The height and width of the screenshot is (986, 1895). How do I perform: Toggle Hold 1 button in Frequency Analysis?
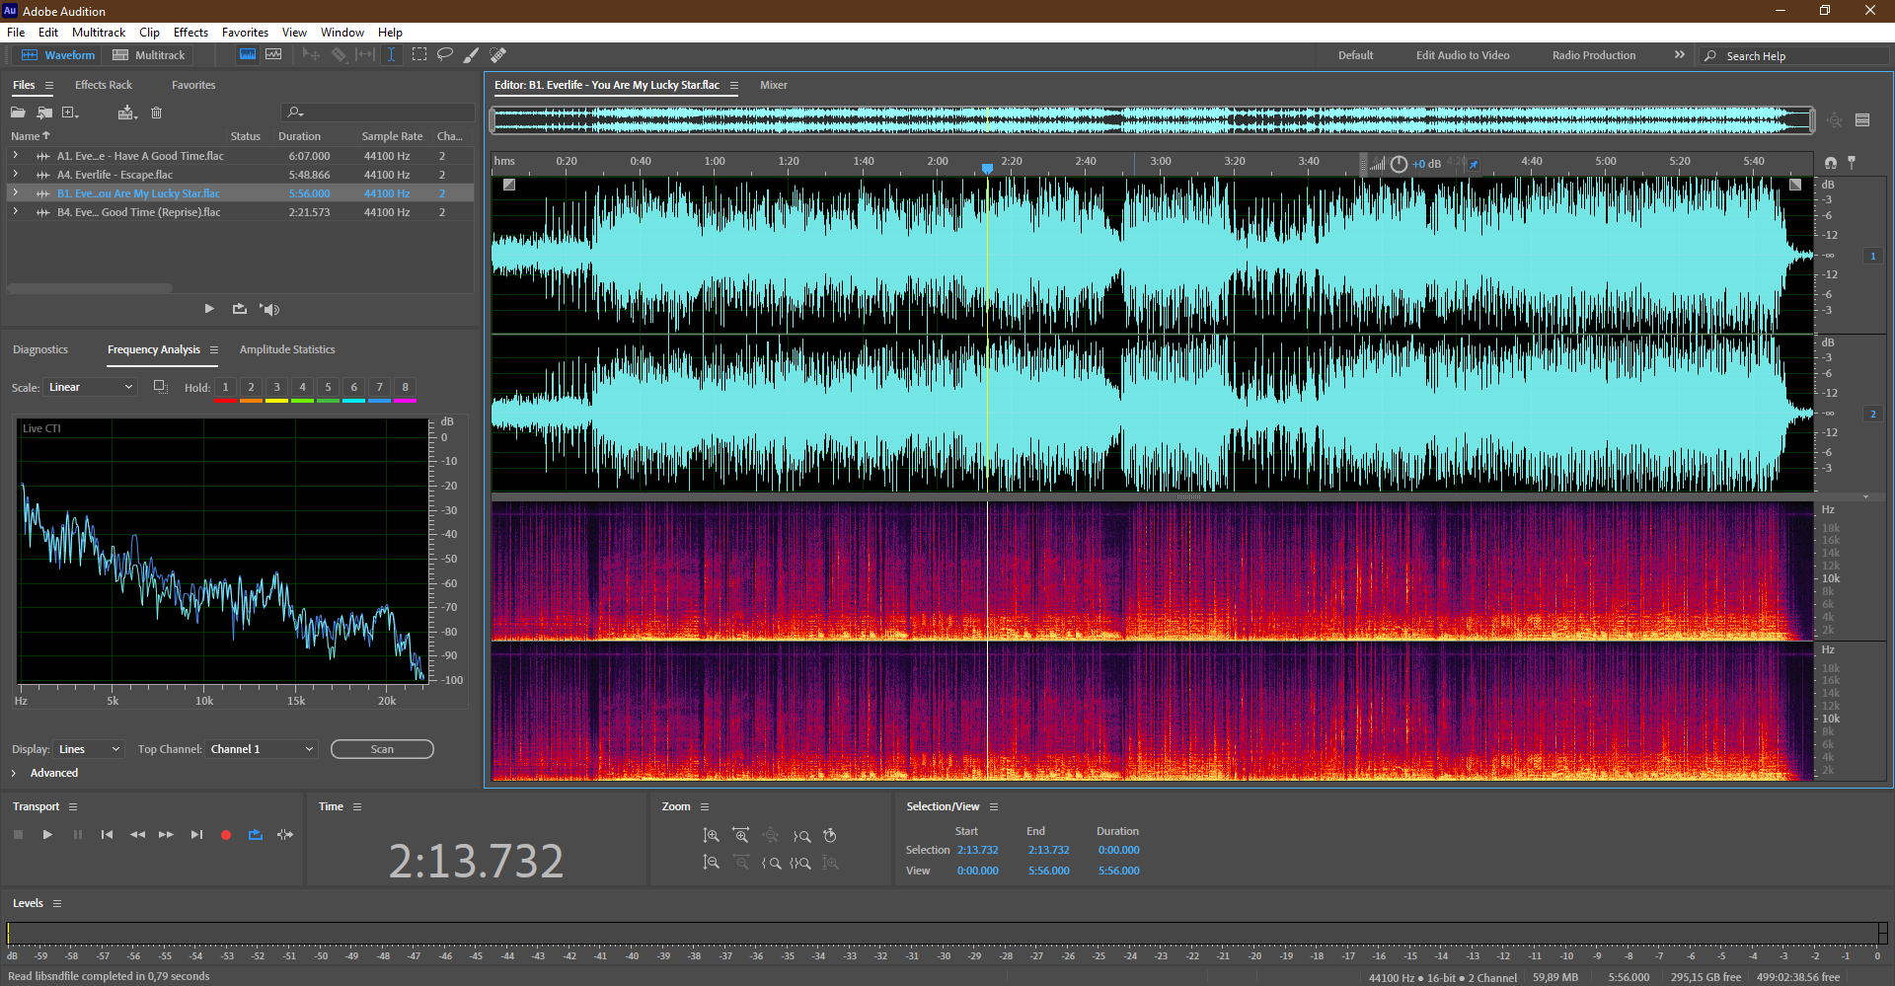(x=226, y=388)
